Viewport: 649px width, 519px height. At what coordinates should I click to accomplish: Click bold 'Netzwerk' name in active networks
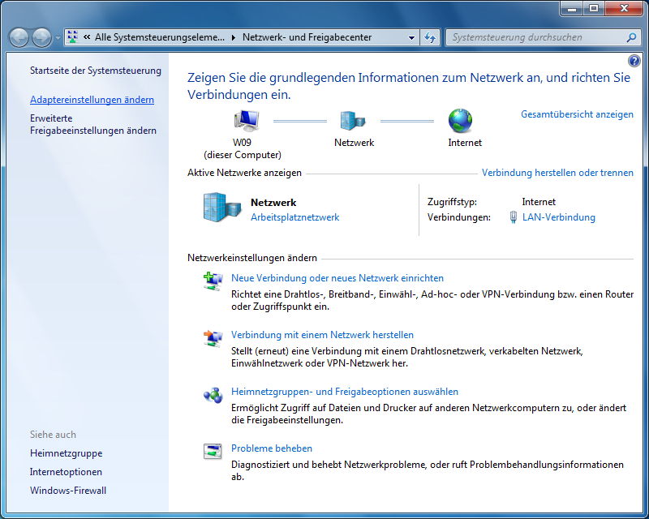click(x=273, y=203)
